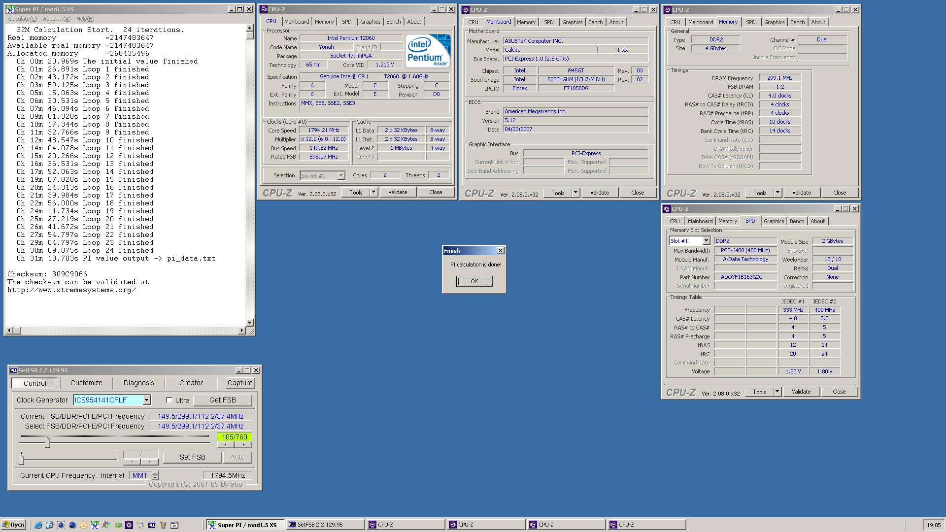
Task: Click the last quick launch window icon
Action: (174, 525)
